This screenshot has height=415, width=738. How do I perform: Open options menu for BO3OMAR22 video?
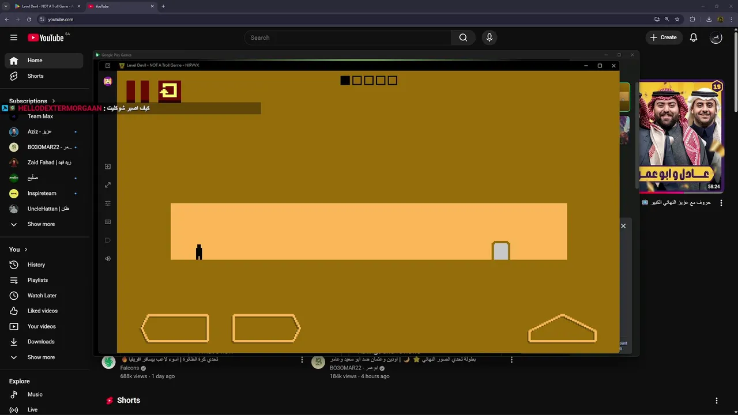pyautogui.click(x=511, y=360)
